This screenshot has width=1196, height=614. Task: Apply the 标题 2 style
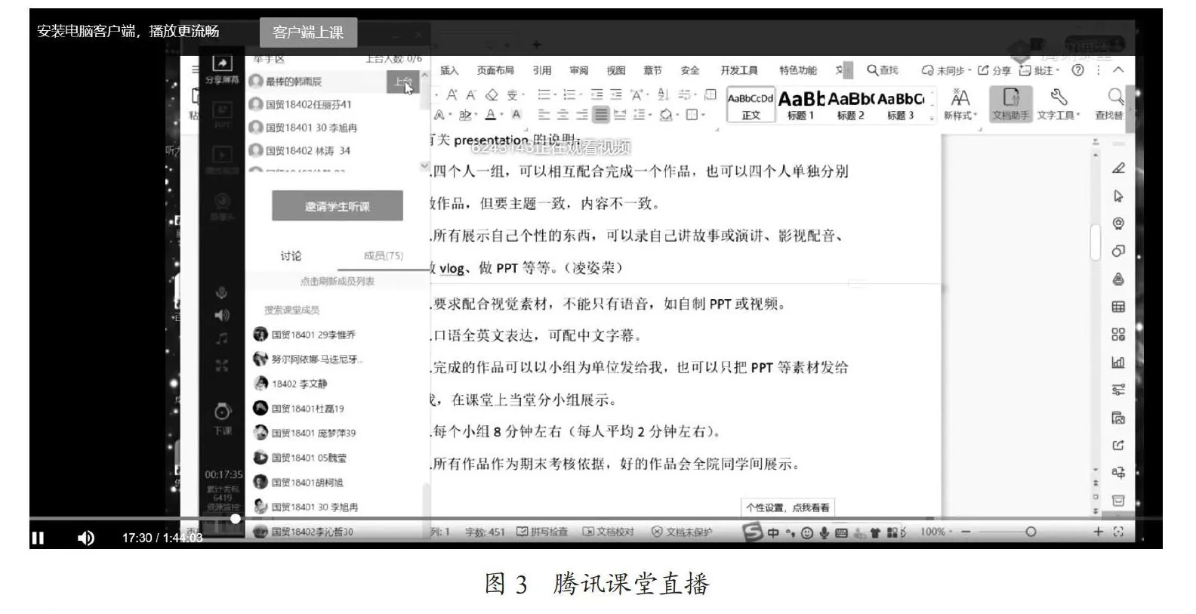click(x=850, y=106)
